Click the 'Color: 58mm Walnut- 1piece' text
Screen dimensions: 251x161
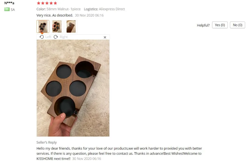[58, 9]
